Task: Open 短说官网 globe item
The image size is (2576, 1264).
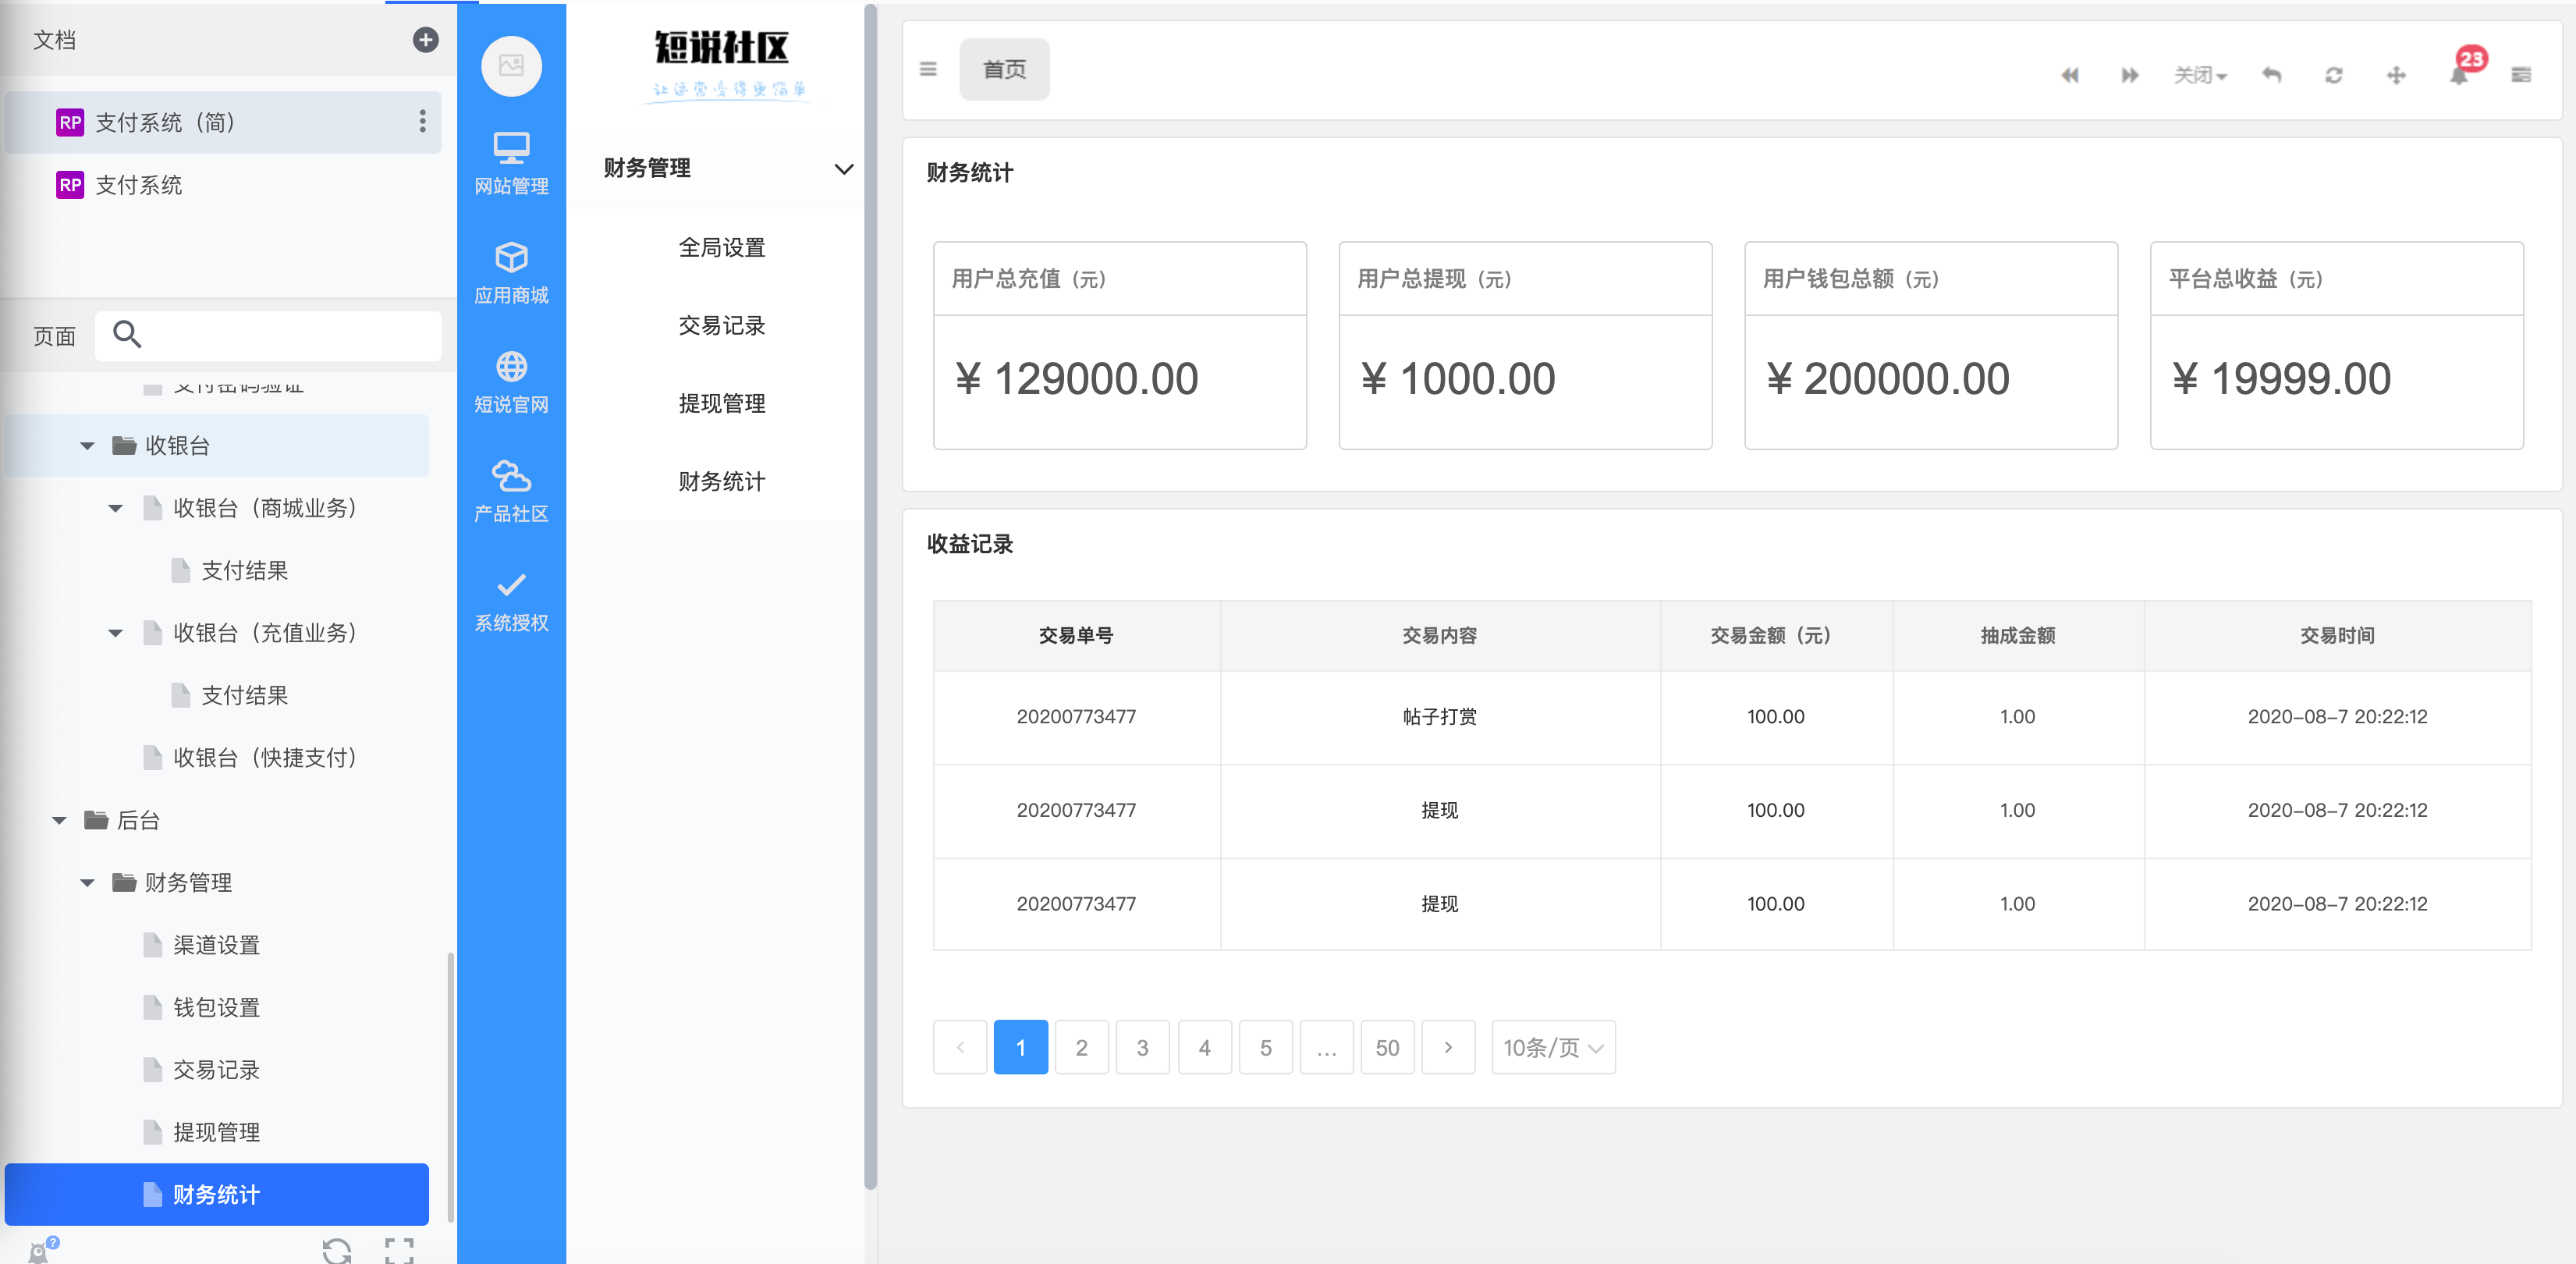Action: click(x=511, y=383)
